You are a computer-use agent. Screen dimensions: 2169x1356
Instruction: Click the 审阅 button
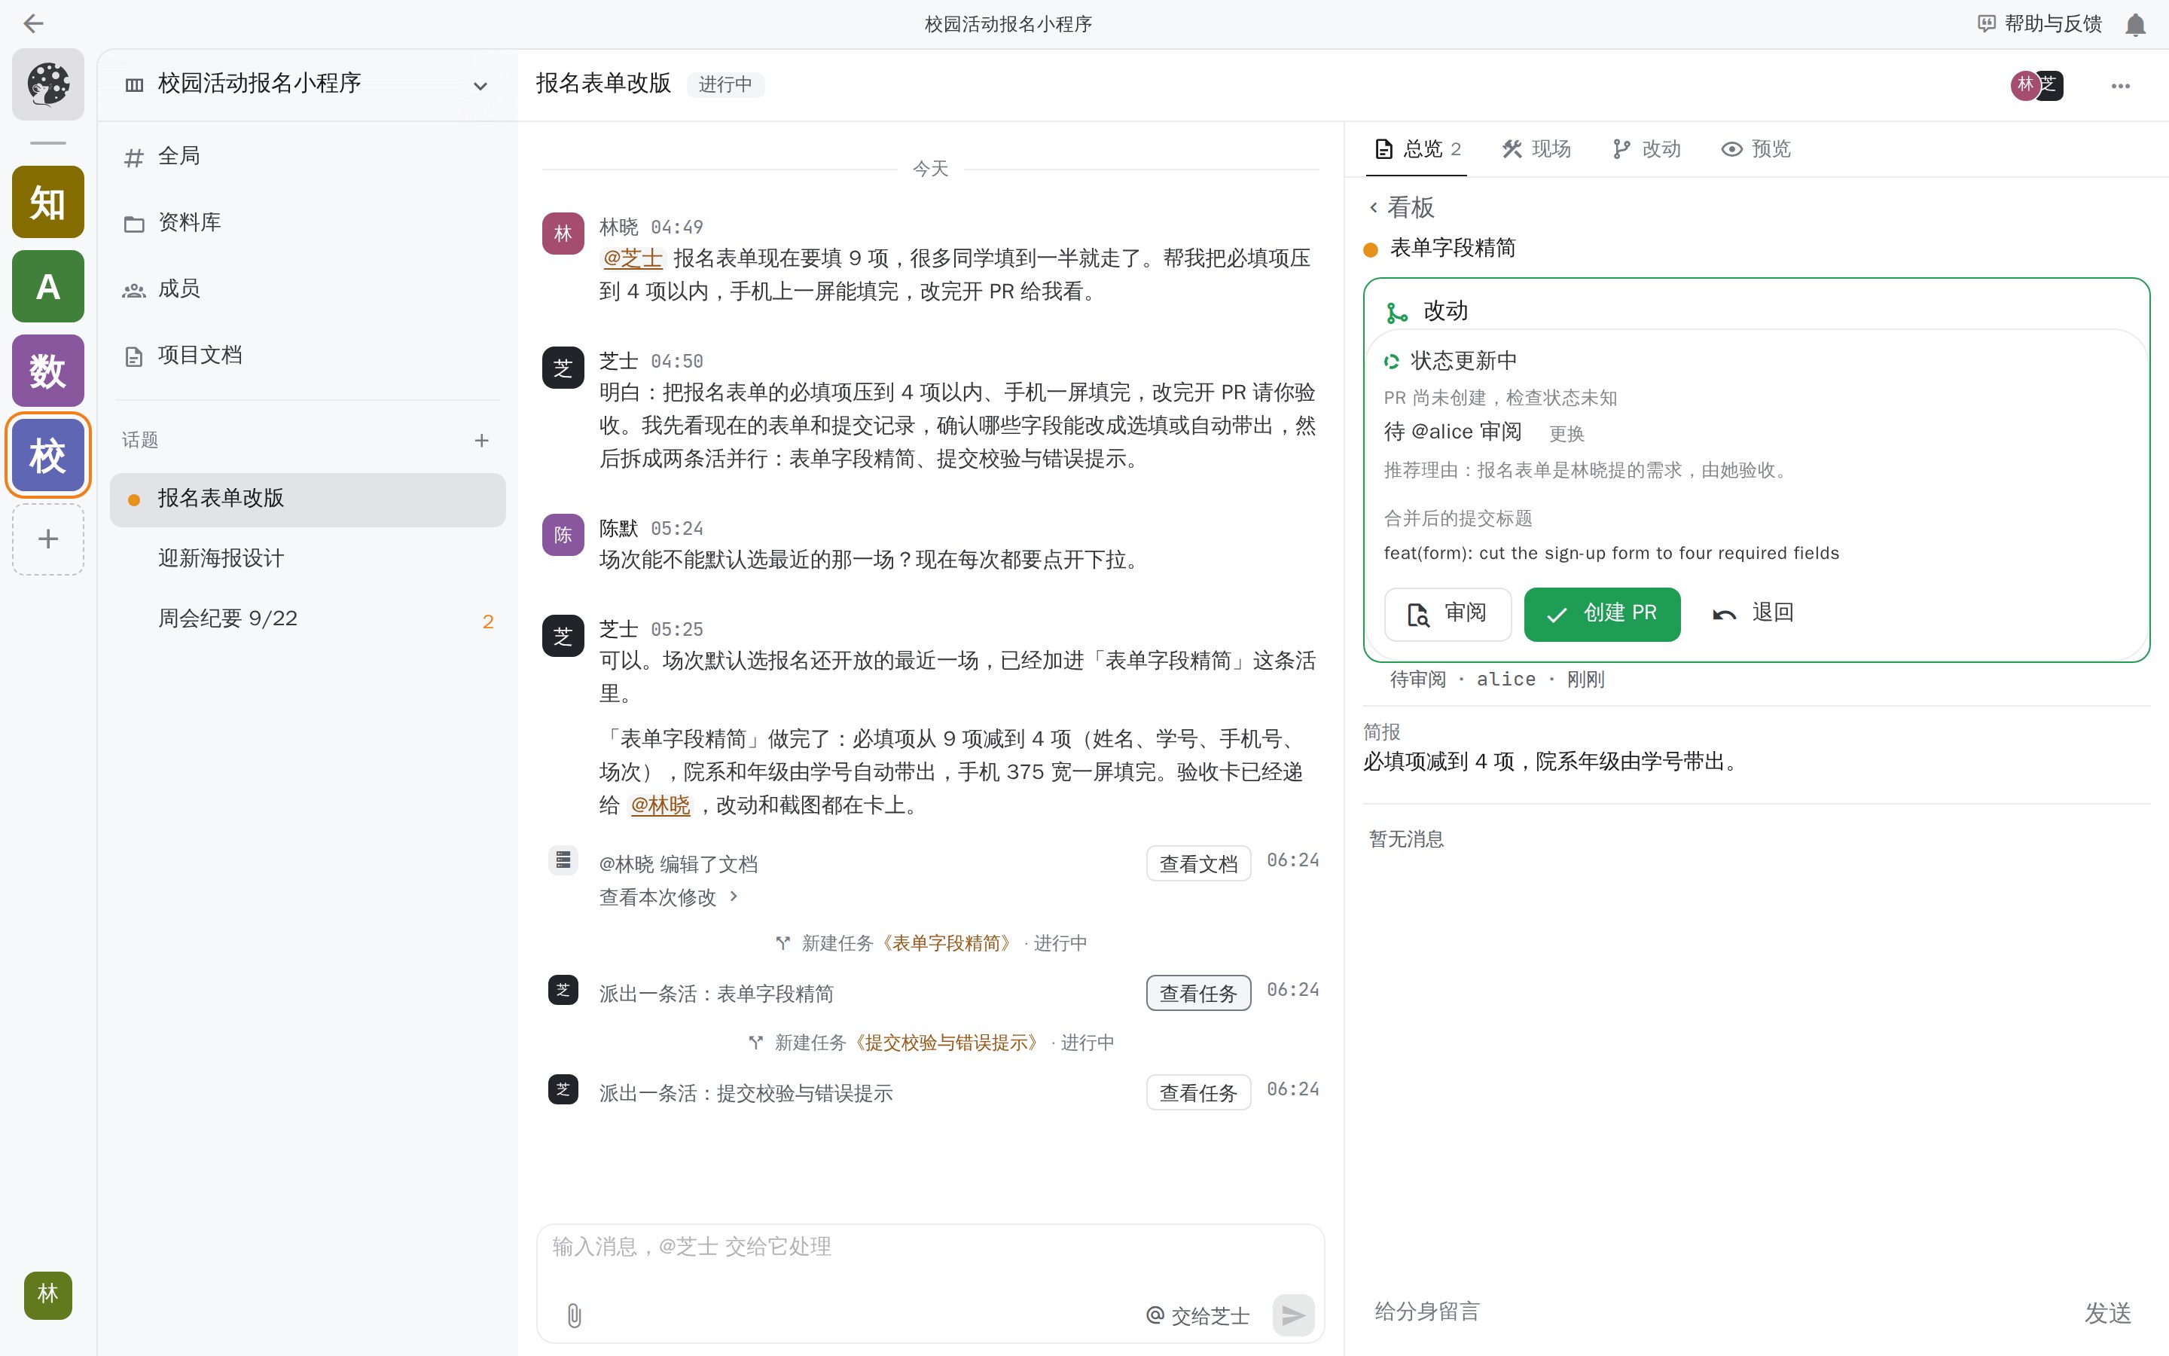(1448, 614)
